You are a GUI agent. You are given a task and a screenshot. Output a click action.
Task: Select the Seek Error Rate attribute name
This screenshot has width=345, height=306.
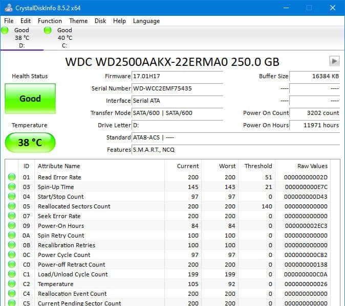click(59, 216)
